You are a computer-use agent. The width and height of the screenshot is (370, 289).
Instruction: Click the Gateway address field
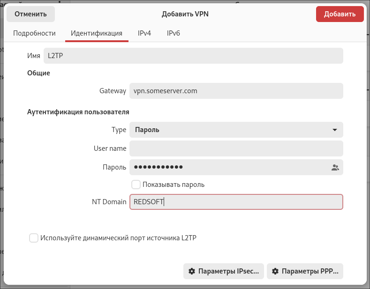tap(236, 91)
